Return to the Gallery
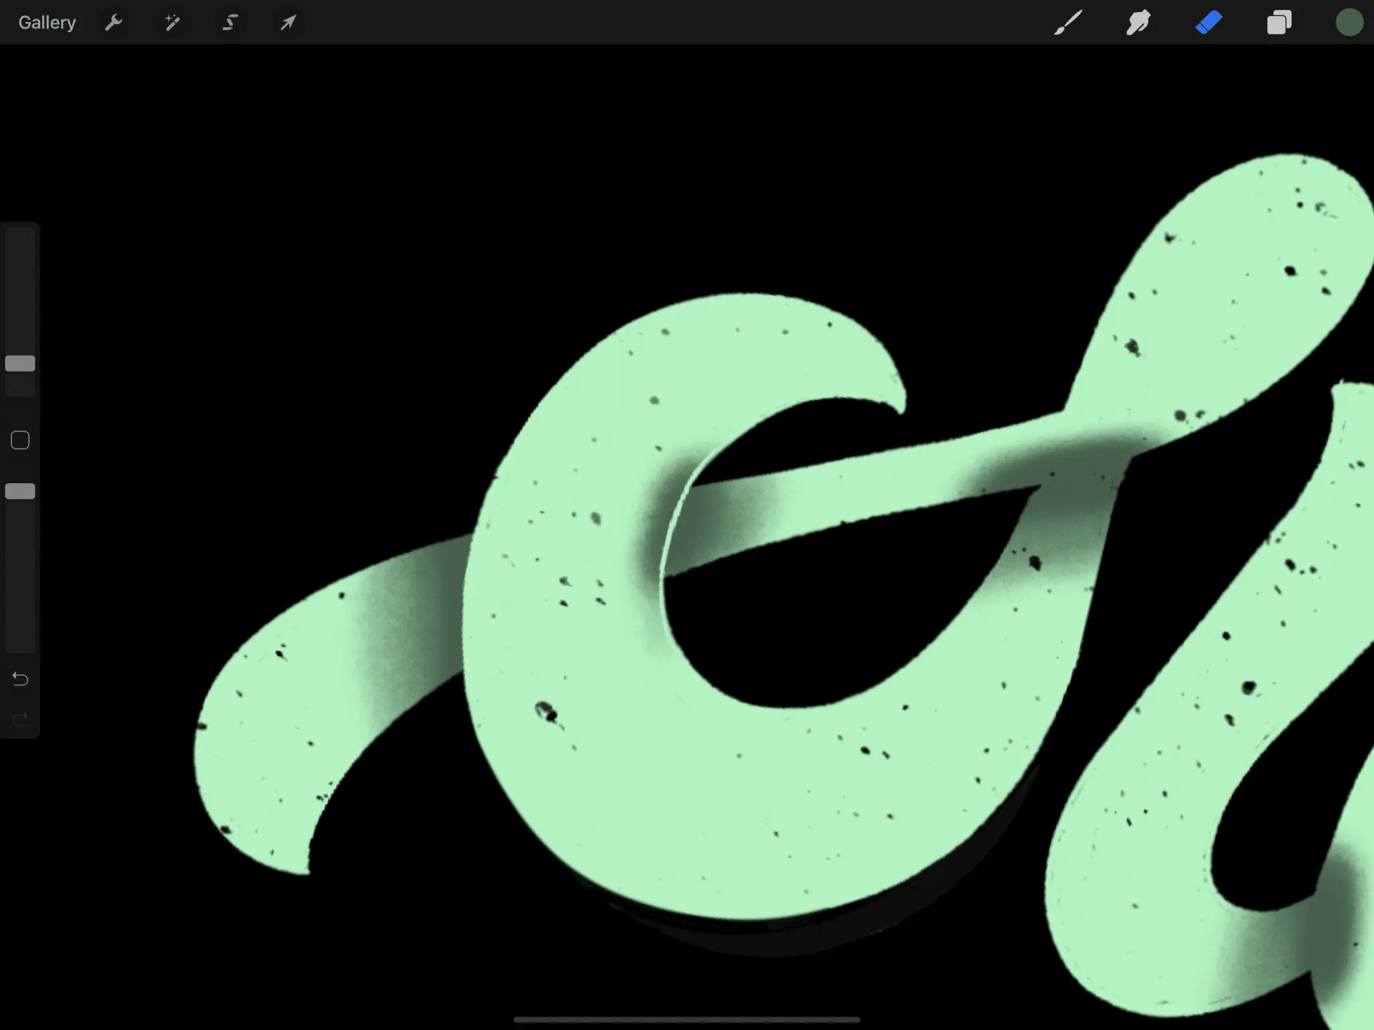The height and width of the screenshot is (1030, 1374). pos(47,23)
